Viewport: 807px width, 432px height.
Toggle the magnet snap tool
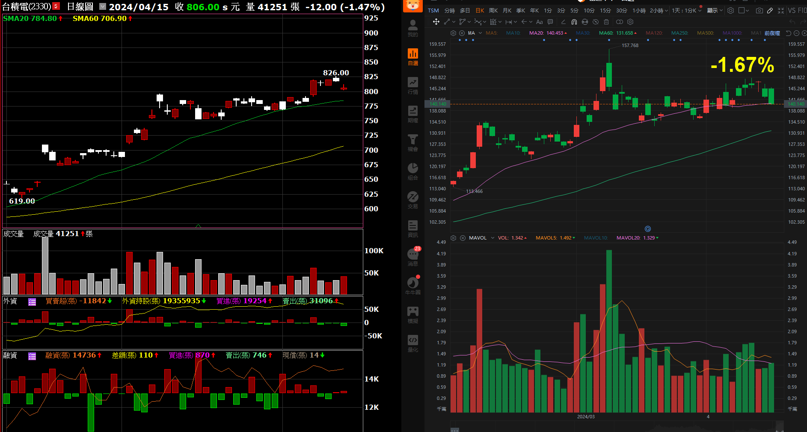574,22
